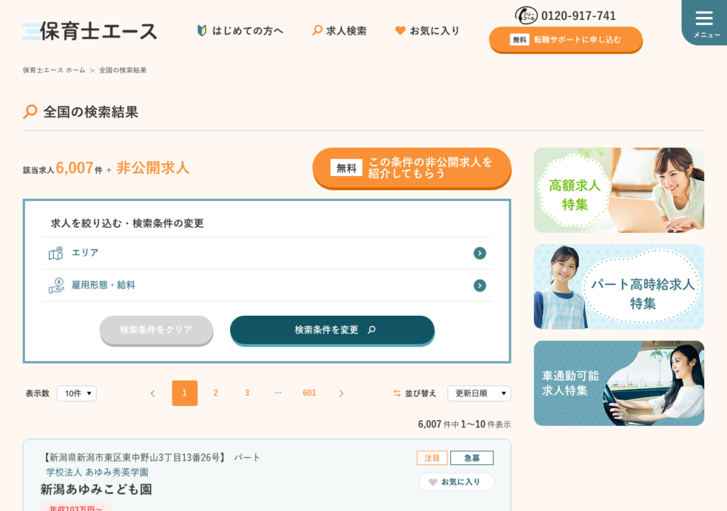The width and height of the screenshot is (727, 511).
Task: Open 学校法人 あゆみ秀英学園 link
Action: pyautogui.click(x=97, y=472)
